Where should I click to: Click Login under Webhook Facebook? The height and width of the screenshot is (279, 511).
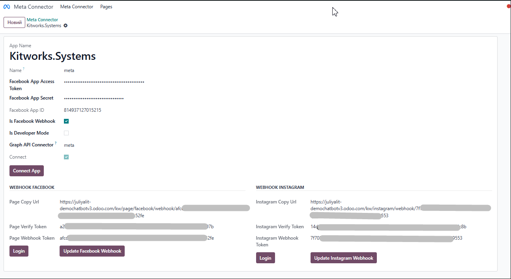[x=19, y=251]
